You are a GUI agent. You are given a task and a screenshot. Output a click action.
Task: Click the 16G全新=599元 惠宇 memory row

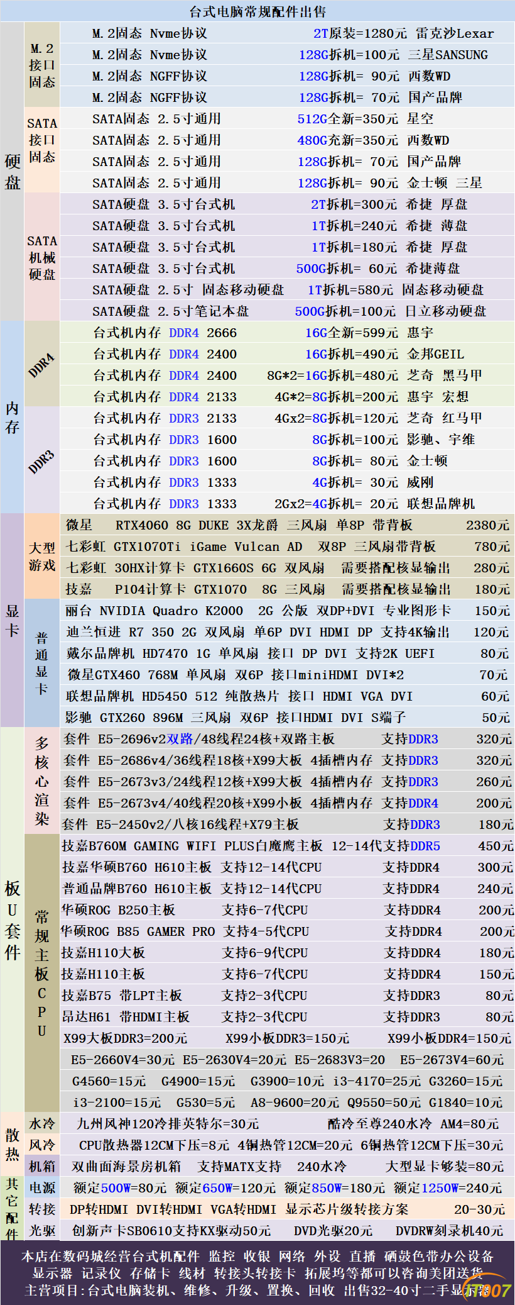click(x=287, y=333)
